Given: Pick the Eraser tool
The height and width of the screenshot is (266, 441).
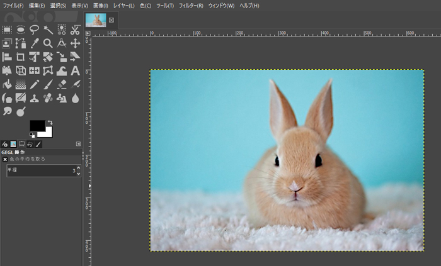Looking at the screenshot, I should 62,84.
